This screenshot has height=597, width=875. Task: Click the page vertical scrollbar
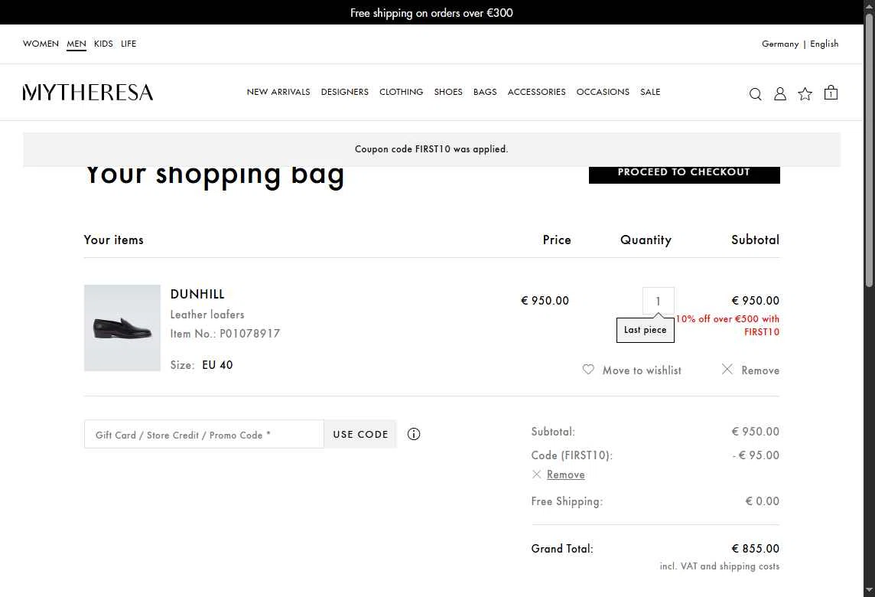pyautogui.click(x=869, y=151)
